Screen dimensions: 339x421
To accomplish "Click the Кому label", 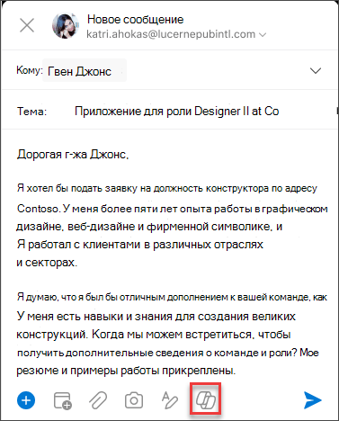I will pyautogui.click(x=30, y=70).
